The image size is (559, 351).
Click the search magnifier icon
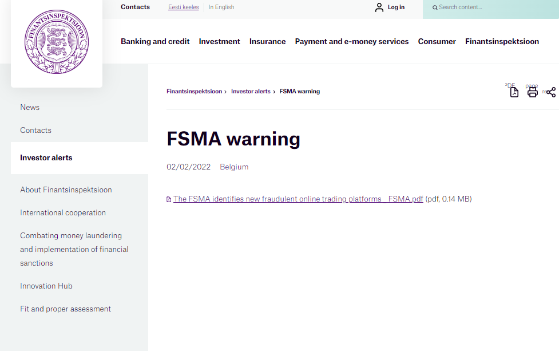(x=435, y=7)
